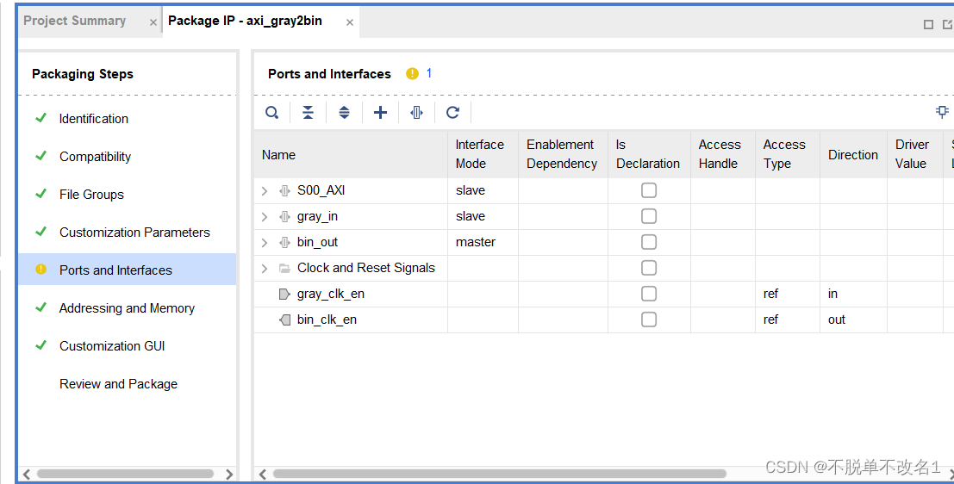Click the ports table scroll left arrow
954x484 pixels.
pyautogui.click(x=262, y=474)
